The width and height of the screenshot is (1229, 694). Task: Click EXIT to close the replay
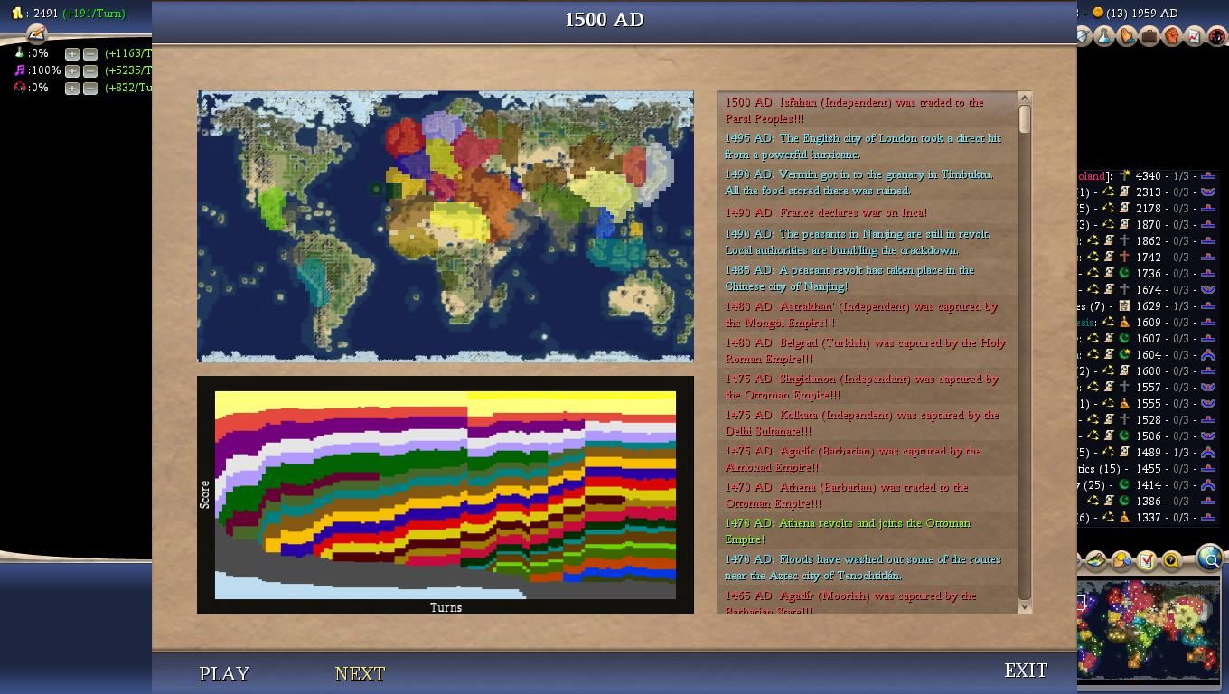(1026, 671)
